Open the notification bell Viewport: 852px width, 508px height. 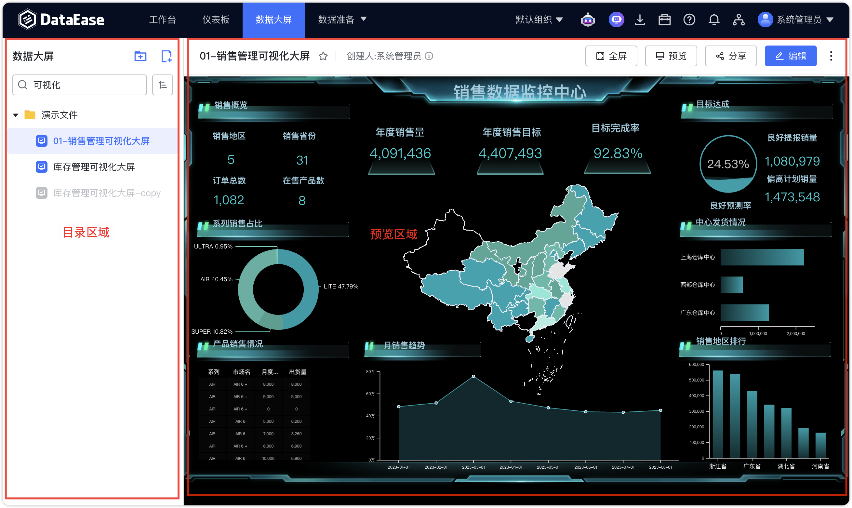pos(714,20)
